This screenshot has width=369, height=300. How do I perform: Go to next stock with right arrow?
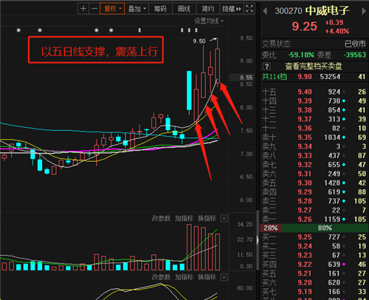364,11
